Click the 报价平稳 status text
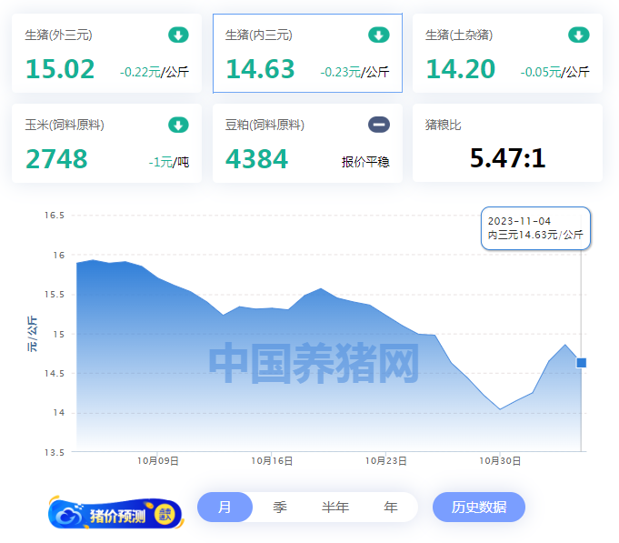 point(365,162)
